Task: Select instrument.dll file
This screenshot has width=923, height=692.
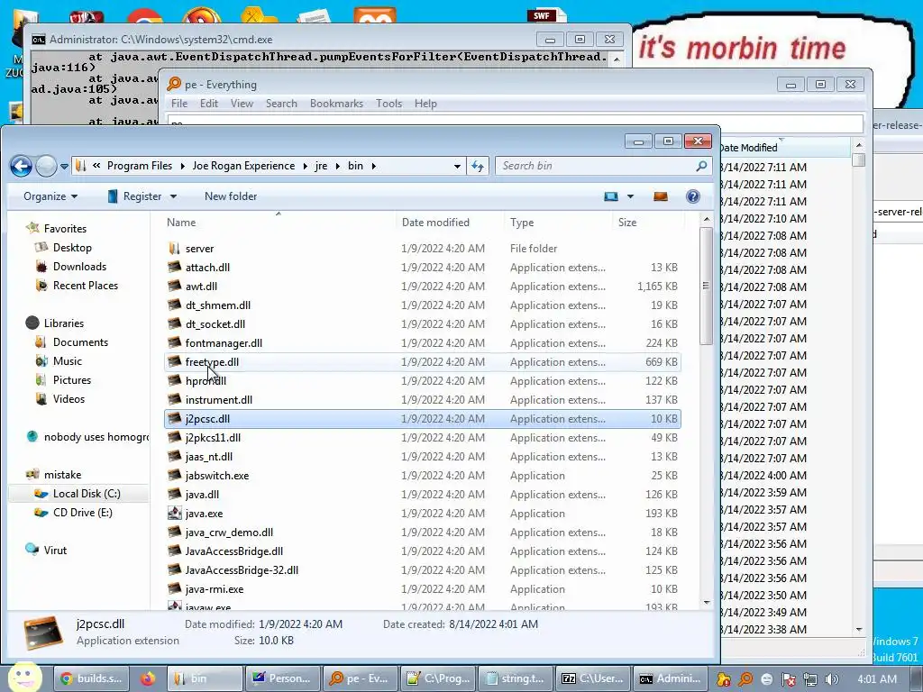Action: tap(218, 400)
